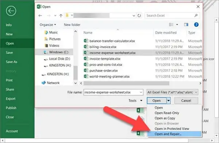Click the Cancel button
Image resolution: width=219 pixels, height=143 pixels.
click(x=186, y=100)
